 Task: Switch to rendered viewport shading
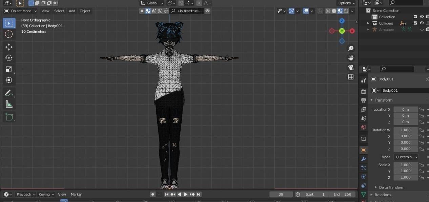346,11
